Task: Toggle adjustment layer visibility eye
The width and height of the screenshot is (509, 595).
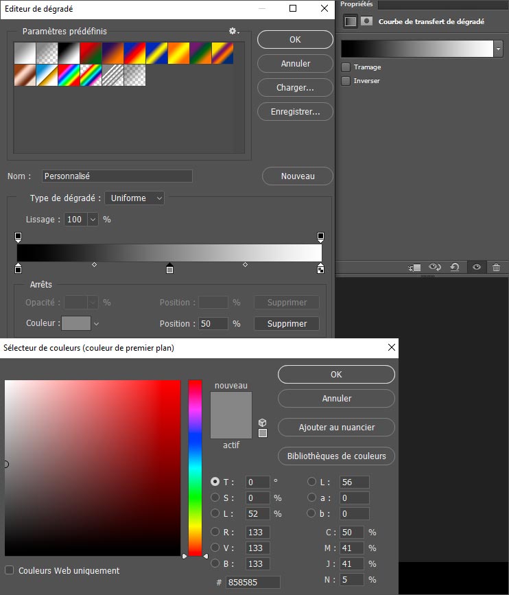Action: [476, 268]
